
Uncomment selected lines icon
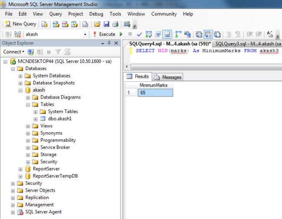tap(238, 34)
